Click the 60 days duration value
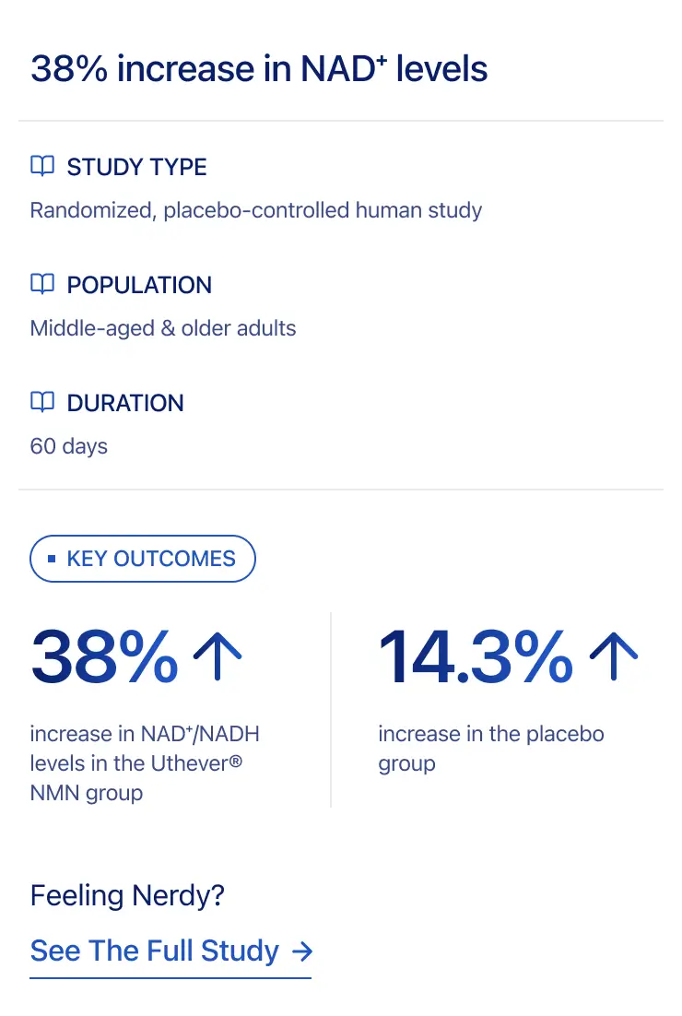Viewport: 682px width, 1016px height. pos(69,446)
